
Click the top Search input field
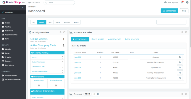(x=59, y=3)
